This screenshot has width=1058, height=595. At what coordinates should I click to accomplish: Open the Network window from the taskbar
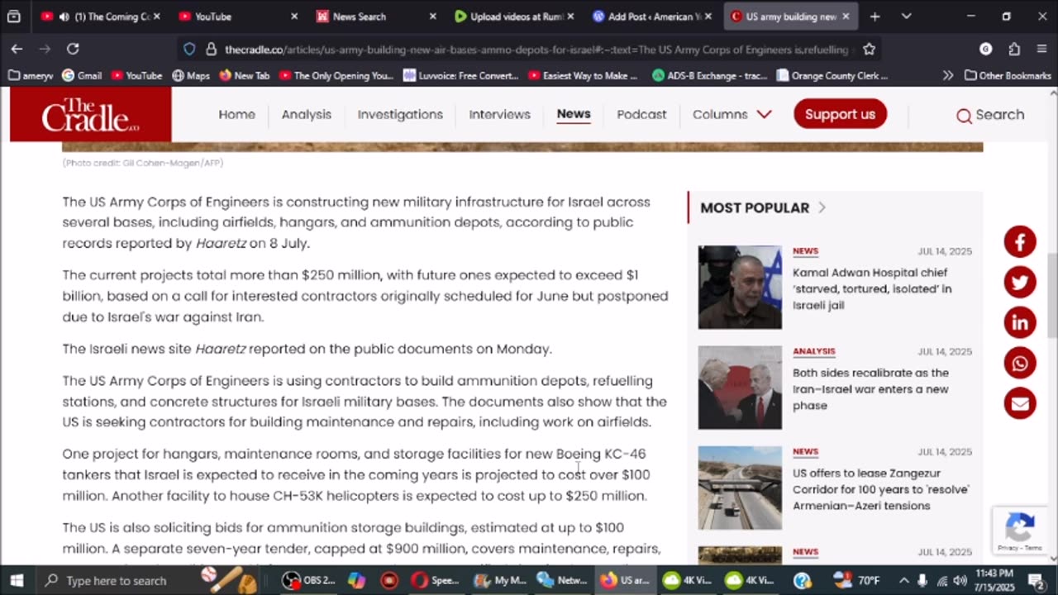tap(562, 580)
